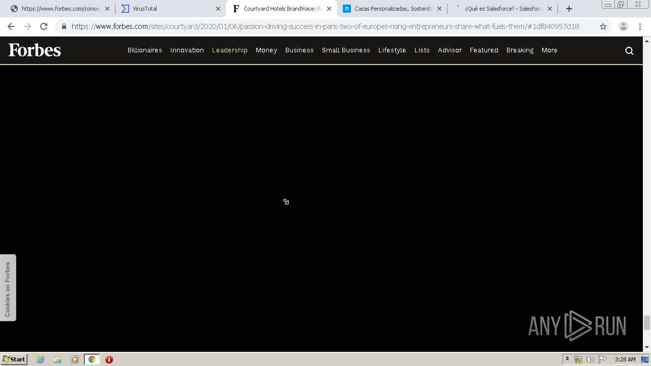Screen dimensions: 651x366
Task: Open the Business section
Action: [x=300, y=50]
